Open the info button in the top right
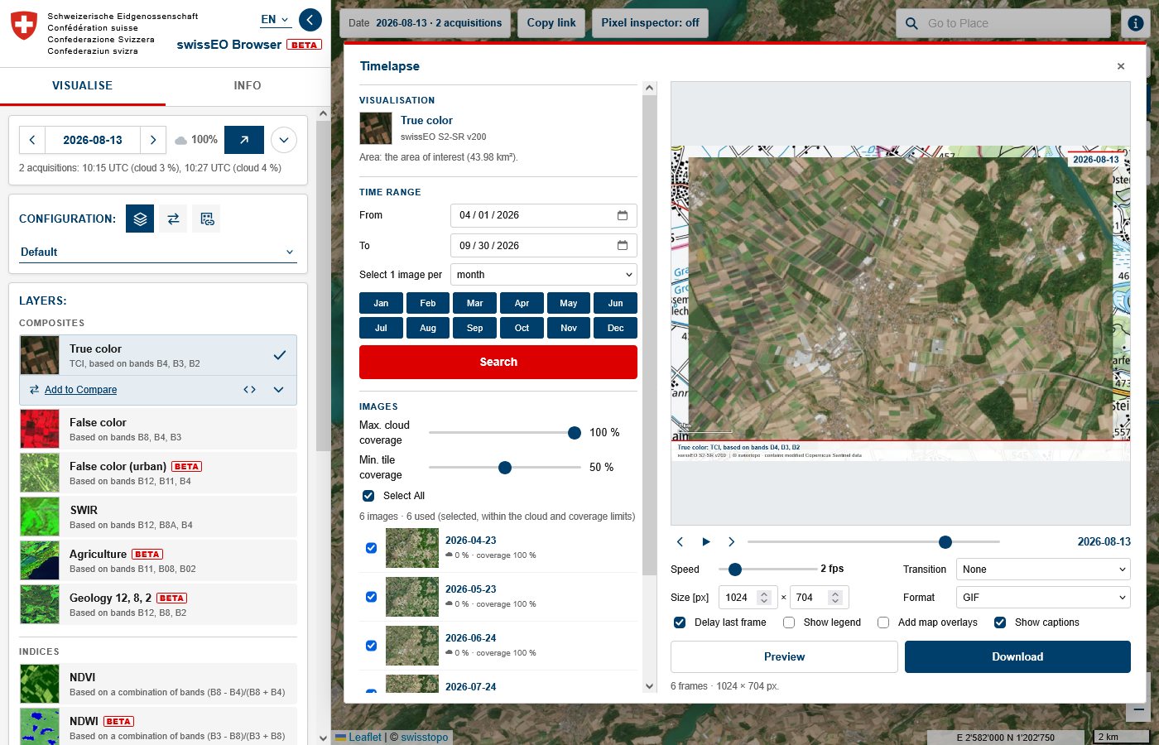 tap(1136, 23)
